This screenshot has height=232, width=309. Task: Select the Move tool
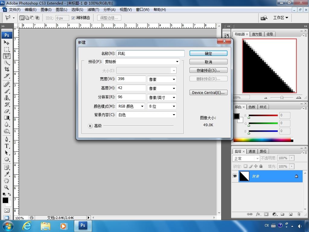(x=7, y=43)
